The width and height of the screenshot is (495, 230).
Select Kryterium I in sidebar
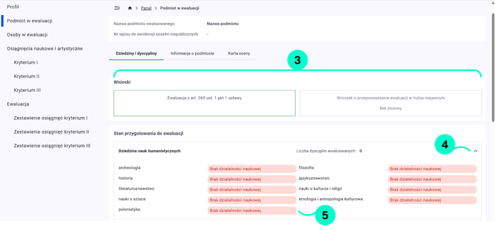tap(26, 63)
